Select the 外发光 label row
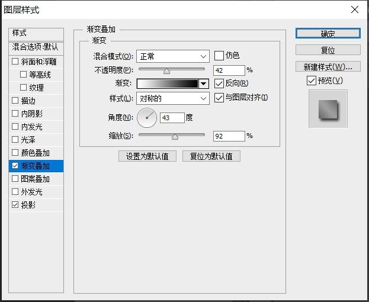Viewport: 369px width, 302px height. coord(36,192)
